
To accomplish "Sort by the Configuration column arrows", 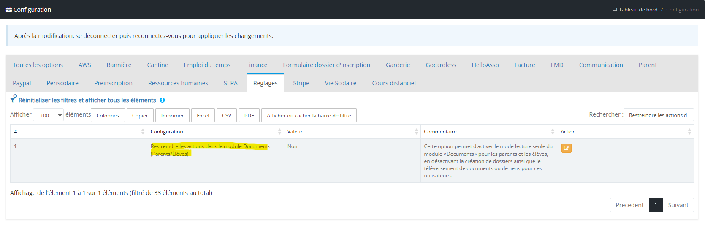I will 279,132.
